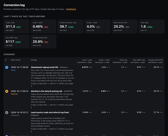The height and width of the screenshot is (136, 168).
Task: Click the 'Conversion log' page heading
Action: tap(14, 5)
